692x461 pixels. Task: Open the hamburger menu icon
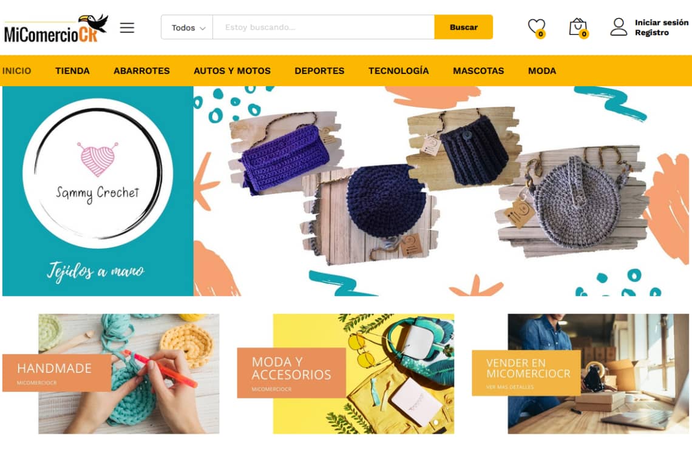click(127, 27)
